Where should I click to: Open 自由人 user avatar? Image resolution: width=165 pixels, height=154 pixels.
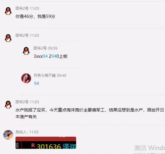pos(8,135)
